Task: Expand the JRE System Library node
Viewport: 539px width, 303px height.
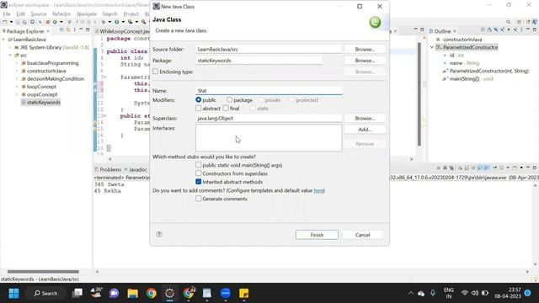Action: click(x=10, y=47)
